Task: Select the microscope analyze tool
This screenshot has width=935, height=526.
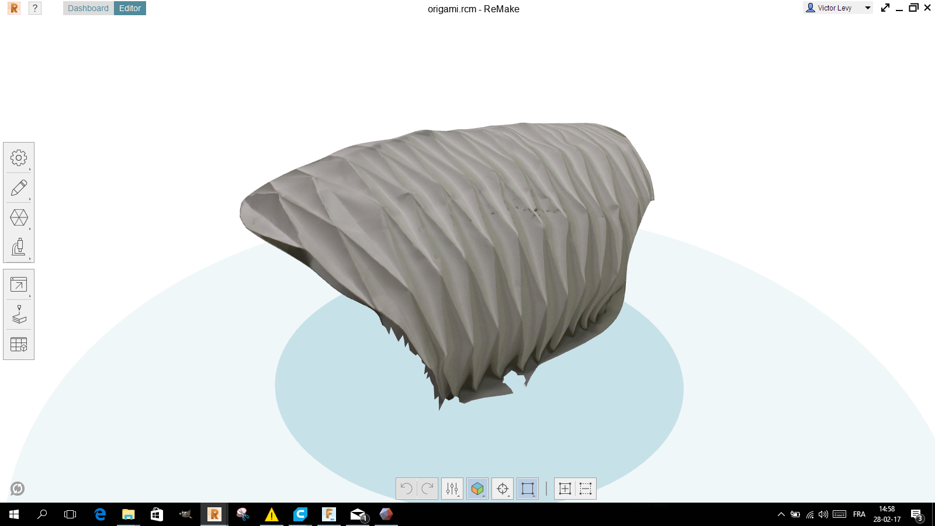Action: click(19, 247)
